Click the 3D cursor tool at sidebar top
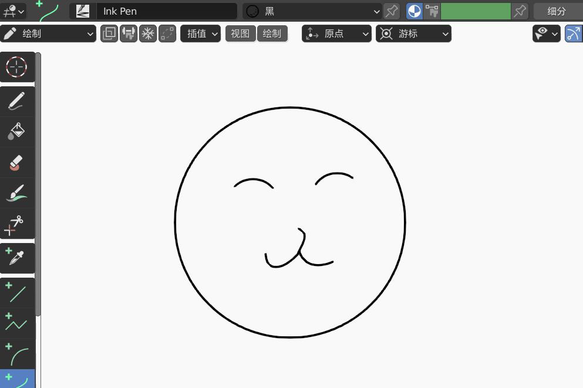This screenshot has width=583, height=388. pyautogui.click(x=16, y=66)
